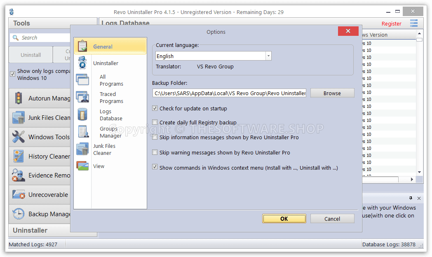This screenshot has width=432, height=257.
Task: Click the English language field
Action: pos(211,56)
